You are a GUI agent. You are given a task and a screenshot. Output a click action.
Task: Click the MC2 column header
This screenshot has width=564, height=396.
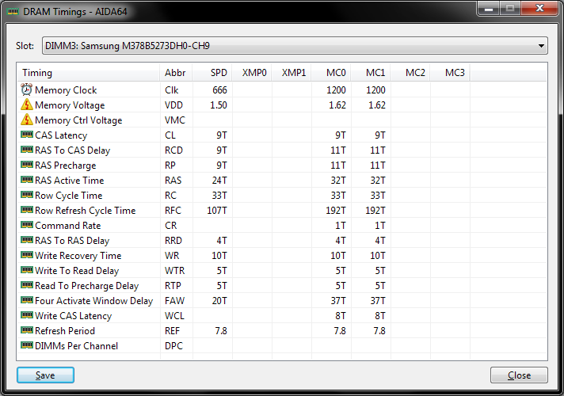[410, 73]
